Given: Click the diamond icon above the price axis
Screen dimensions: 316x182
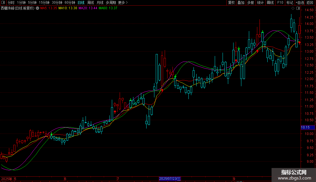Looking at the screenshot, I should coord(293,8).
